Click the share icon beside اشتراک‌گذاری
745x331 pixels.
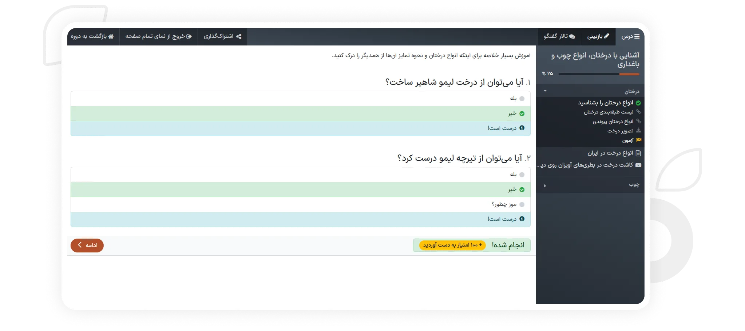tap(239, 36)
